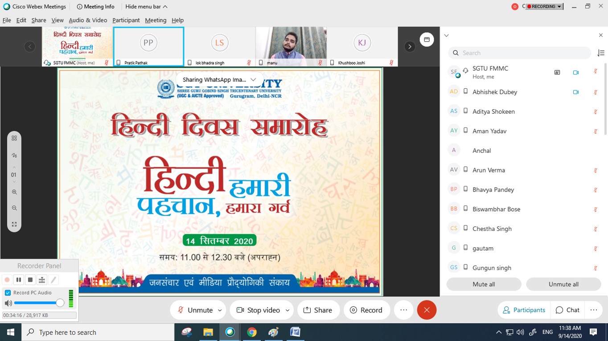
Task: Click Hide menu bar toggle
Action: 146,7
